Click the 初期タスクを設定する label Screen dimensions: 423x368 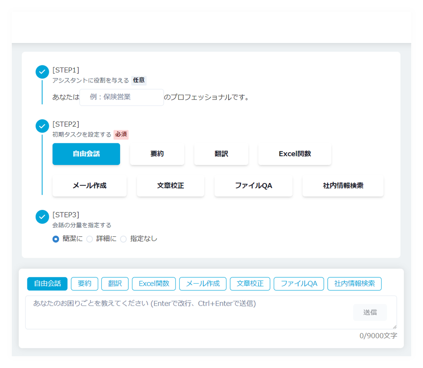(x=82, y=134)
